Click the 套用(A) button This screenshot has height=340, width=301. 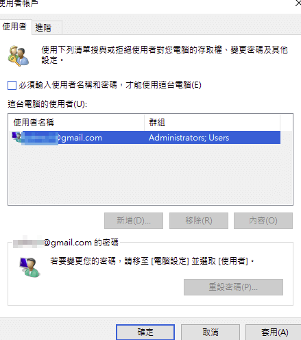(x=274, y=332)
